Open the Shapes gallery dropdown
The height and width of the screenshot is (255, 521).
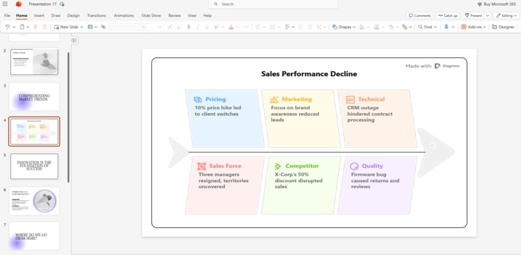coord(344,27)
